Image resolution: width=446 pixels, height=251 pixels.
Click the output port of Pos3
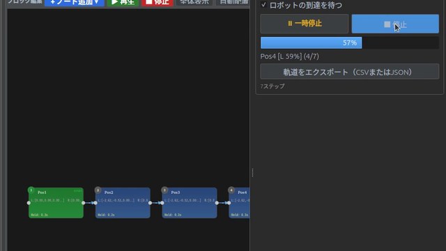217,203
